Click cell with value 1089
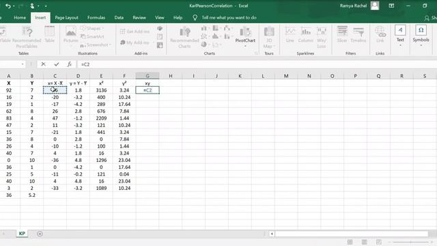The width and height of the screenshot is (437, 246). tap(101, 188)
